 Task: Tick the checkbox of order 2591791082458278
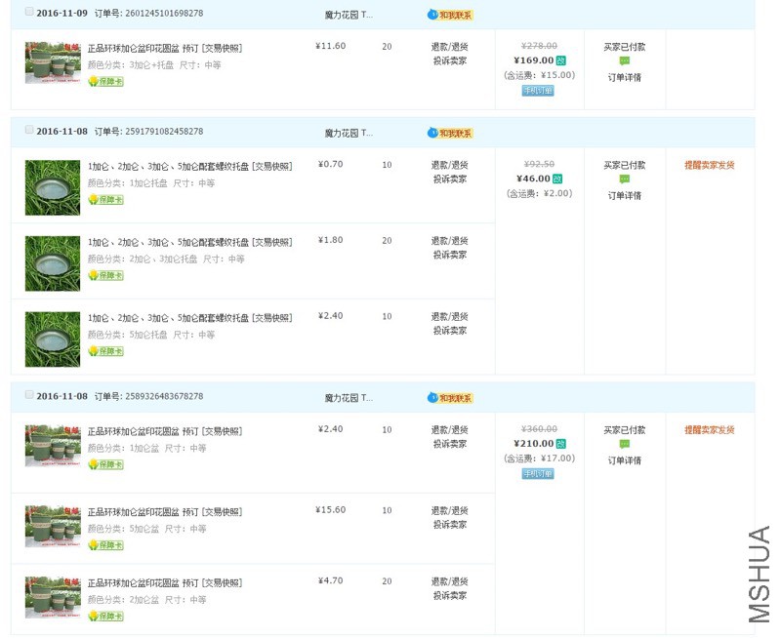point(29,130)
